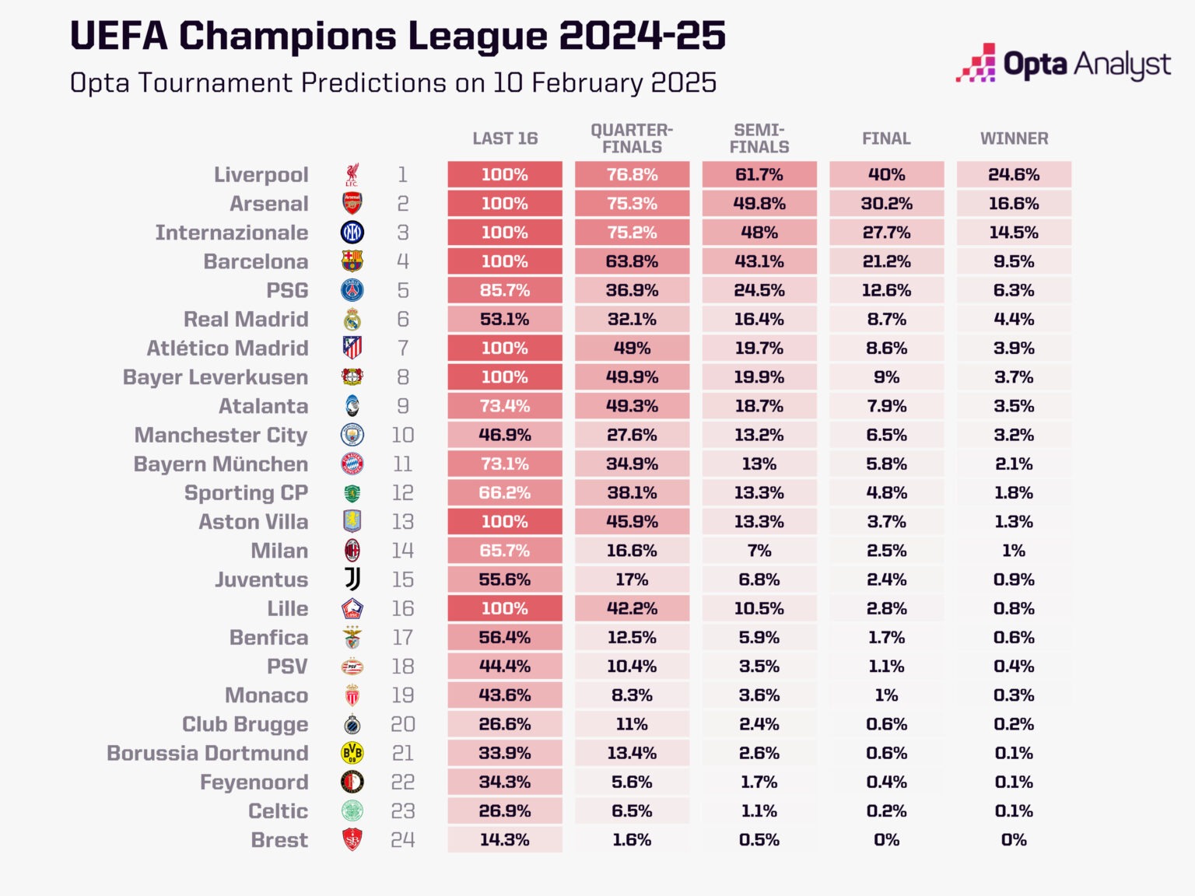
Task: Click the Opta Analyst logo
Action: point(1064,65)
